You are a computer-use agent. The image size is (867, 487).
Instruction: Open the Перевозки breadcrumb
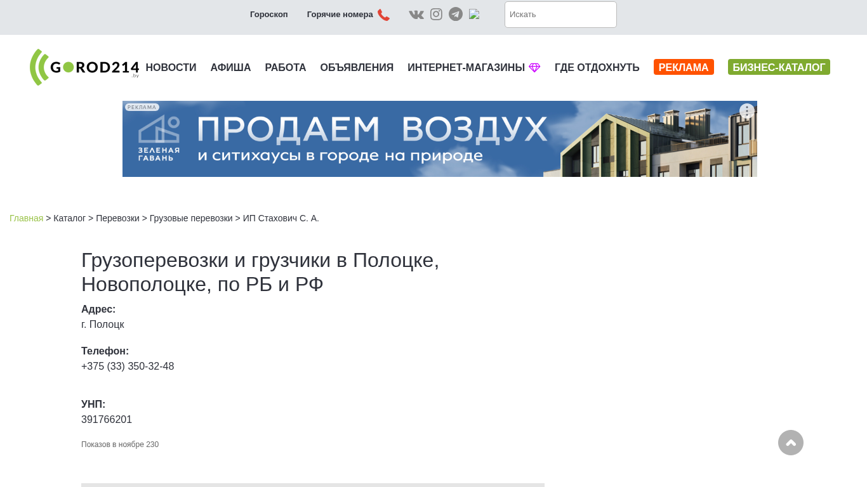(117, 218)
